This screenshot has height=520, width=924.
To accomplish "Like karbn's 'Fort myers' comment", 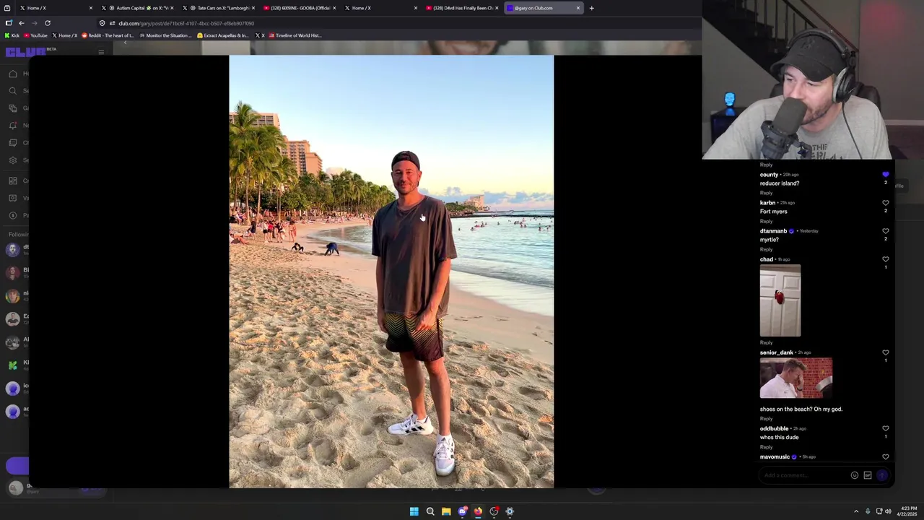I will point(885,203).
